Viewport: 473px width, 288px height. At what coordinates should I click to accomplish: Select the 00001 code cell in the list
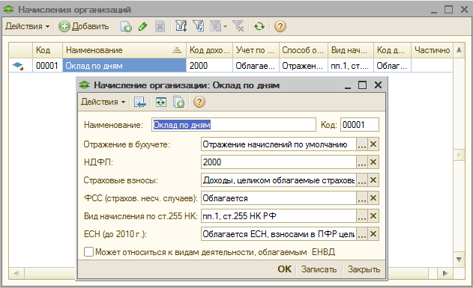pos(47,66)
